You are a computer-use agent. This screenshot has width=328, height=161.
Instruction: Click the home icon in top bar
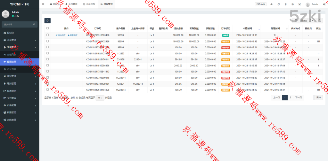272,4
